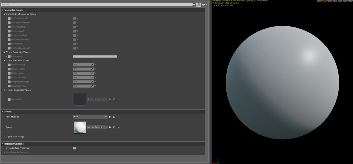353x164 pixels.
Task: Open the property matrix grid view
Action: pyautogui.click(x=198, y=5)
